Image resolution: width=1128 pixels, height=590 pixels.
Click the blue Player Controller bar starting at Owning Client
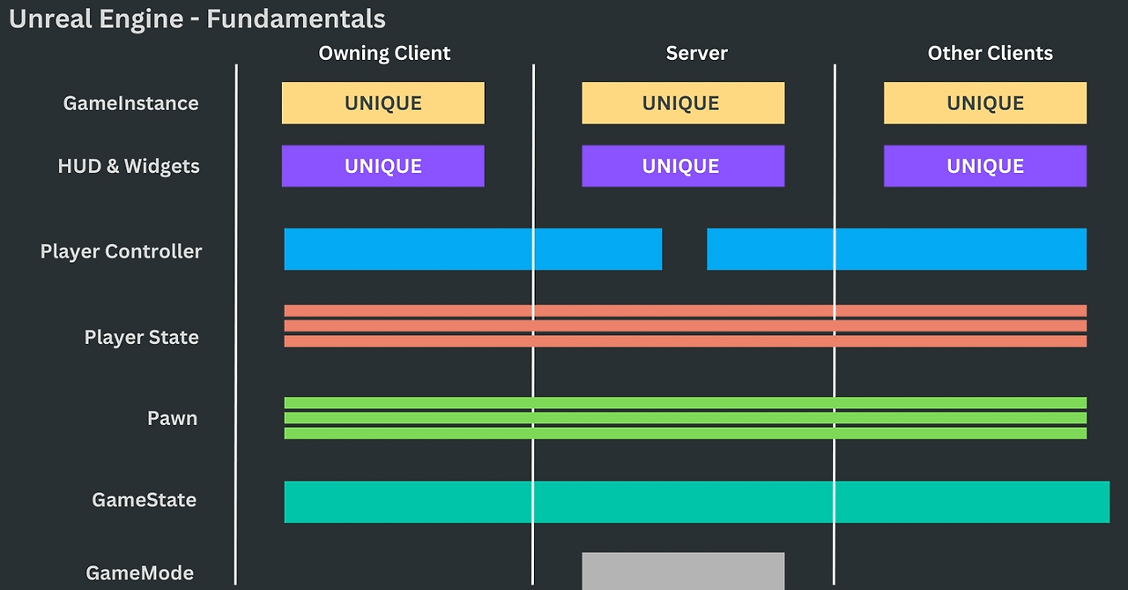coord(473,249)
